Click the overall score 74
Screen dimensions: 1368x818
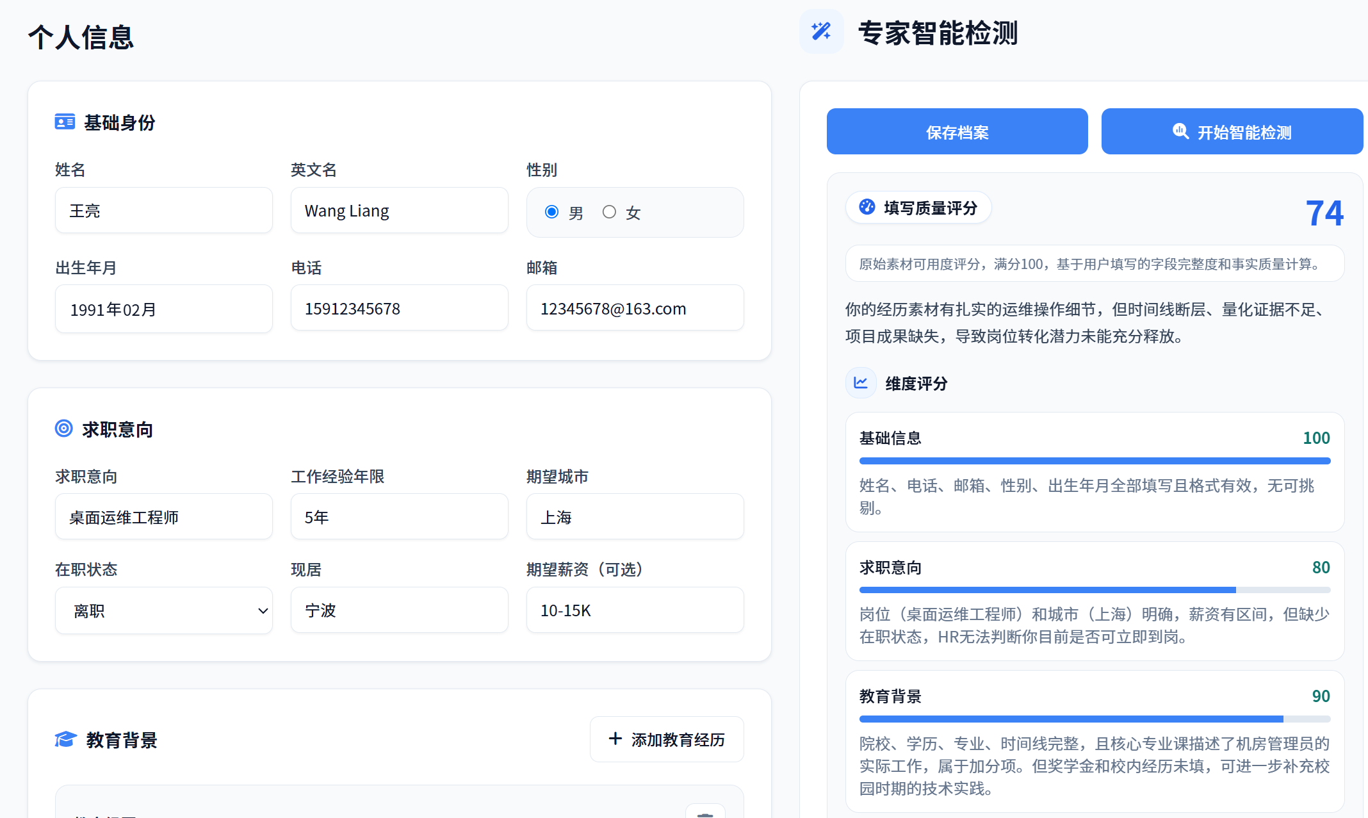1324,213
